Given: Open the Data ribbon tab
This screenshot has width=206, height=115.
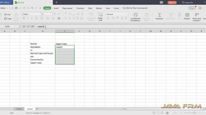Looking at the screenshot, I should click(90, 8).
